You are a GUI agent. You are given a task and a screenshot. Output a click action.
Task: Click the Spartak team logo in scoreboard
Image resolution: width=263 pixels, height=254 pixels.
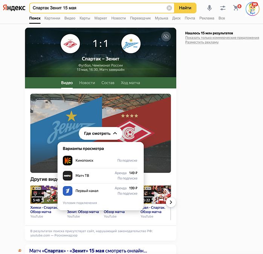tap(70, 44)
